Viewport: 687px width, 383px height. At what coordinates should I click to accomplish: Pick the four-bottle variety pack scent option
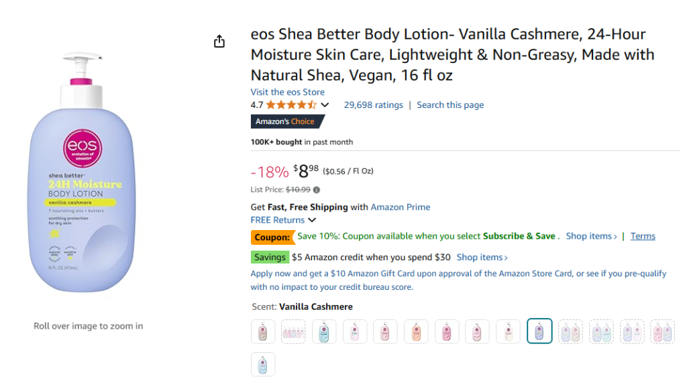coord(293,331)
